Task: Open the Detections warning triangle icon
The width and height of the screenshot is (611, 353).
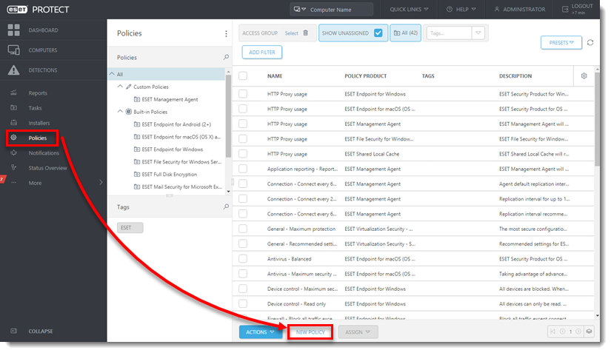Action: 13,70
